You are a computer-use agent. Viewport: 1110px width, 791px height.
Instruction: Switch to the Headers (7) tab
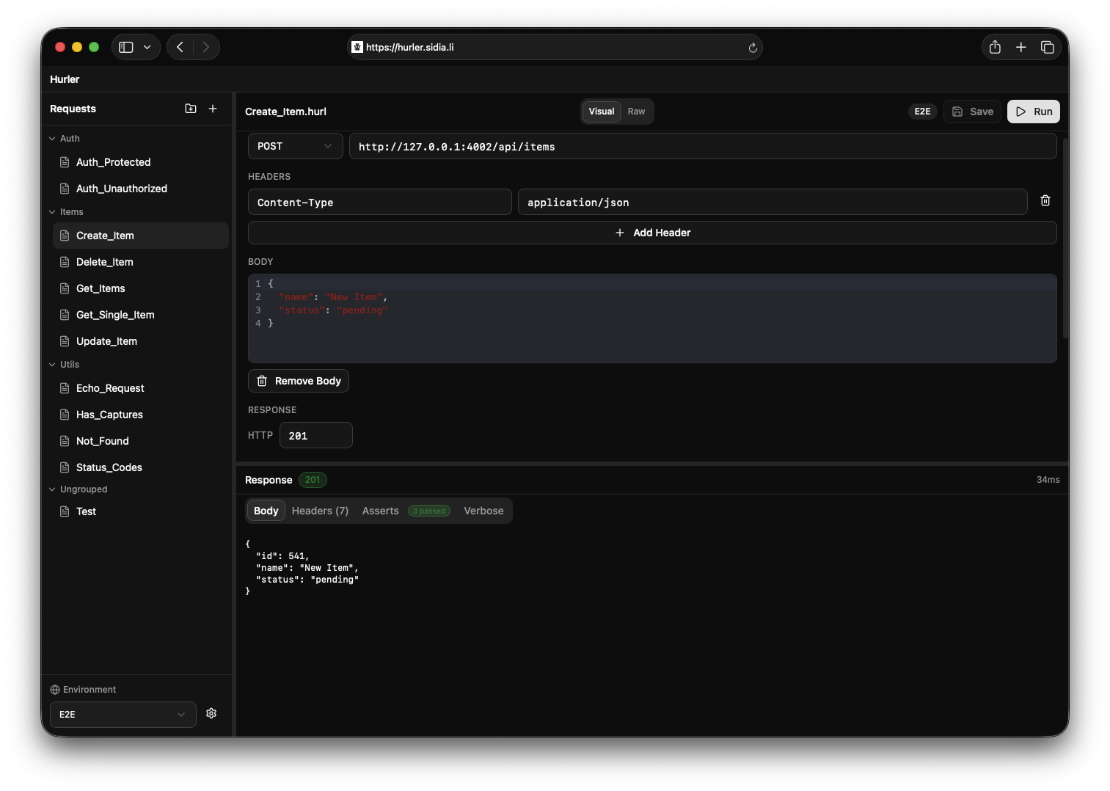coord(320,510)
